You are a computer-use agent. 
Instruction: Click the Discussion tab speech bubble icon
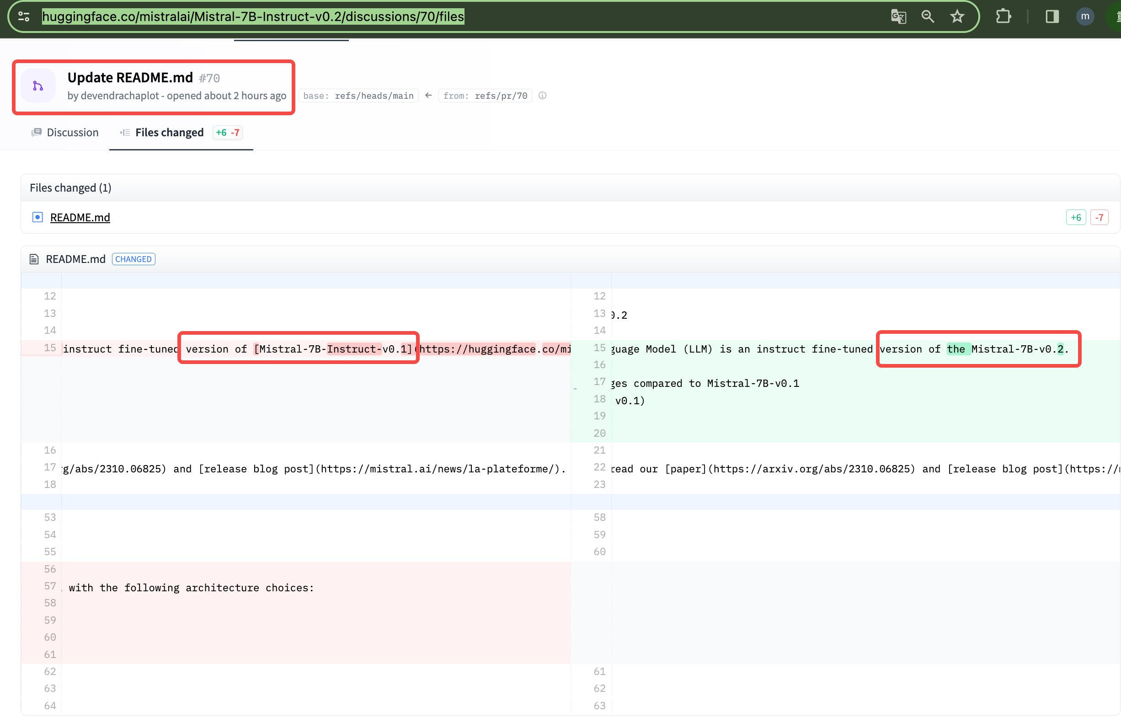click(x=36, y=133)
